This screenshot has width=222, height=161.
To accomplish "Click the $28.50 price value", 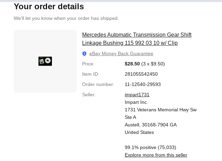I will (132, 64).
